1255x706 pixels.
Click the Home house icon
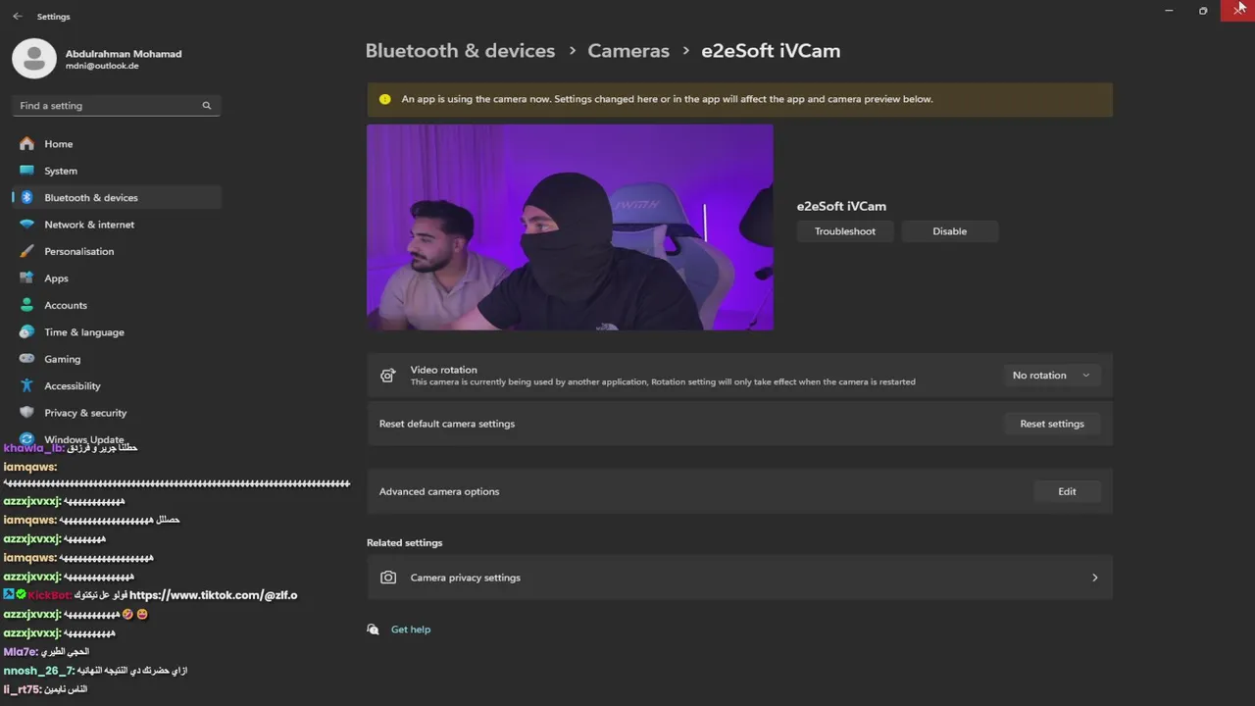pyautogui.click(x=26, y=144)
